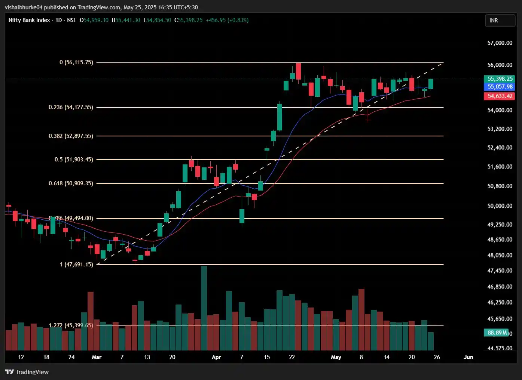Select the blue 55,057.98 moving average tag
522x380 pixels.
(x=500, y=87)
